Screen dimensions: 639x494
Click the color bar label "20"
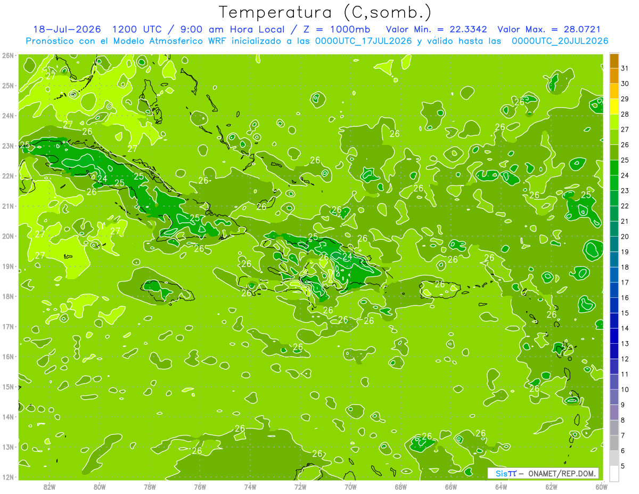click(x=625, y=237)
